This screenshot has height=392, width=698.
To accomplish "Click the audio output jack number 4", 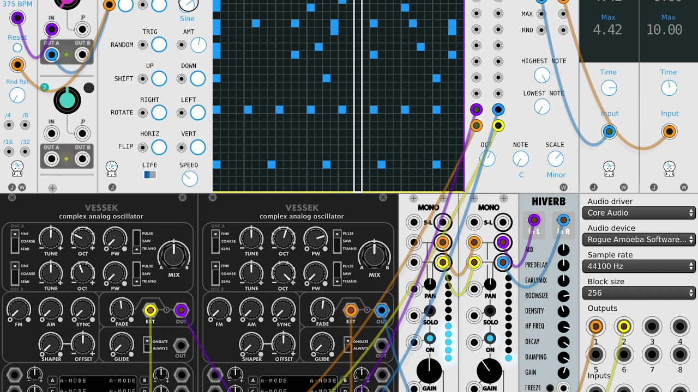I will click(x=679, y=327).
